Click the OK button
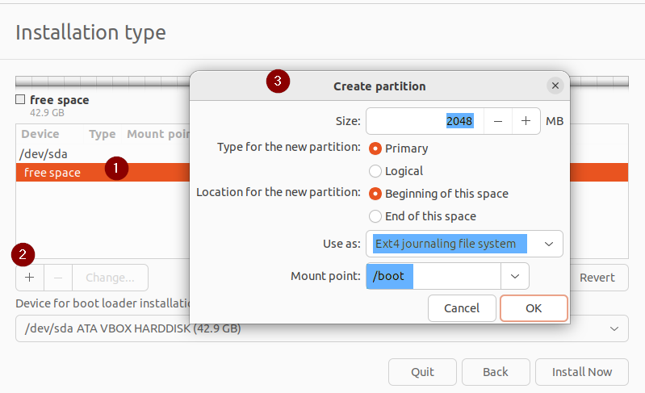The width and height of the screenshot is (645, 393). pyautogui.click(x=534, y=307)
